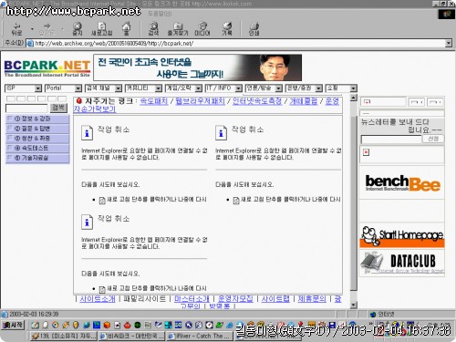Screen dimensions: 456x342
Task: Click the 검색 button beside the site search box
Action: point(58,108)
